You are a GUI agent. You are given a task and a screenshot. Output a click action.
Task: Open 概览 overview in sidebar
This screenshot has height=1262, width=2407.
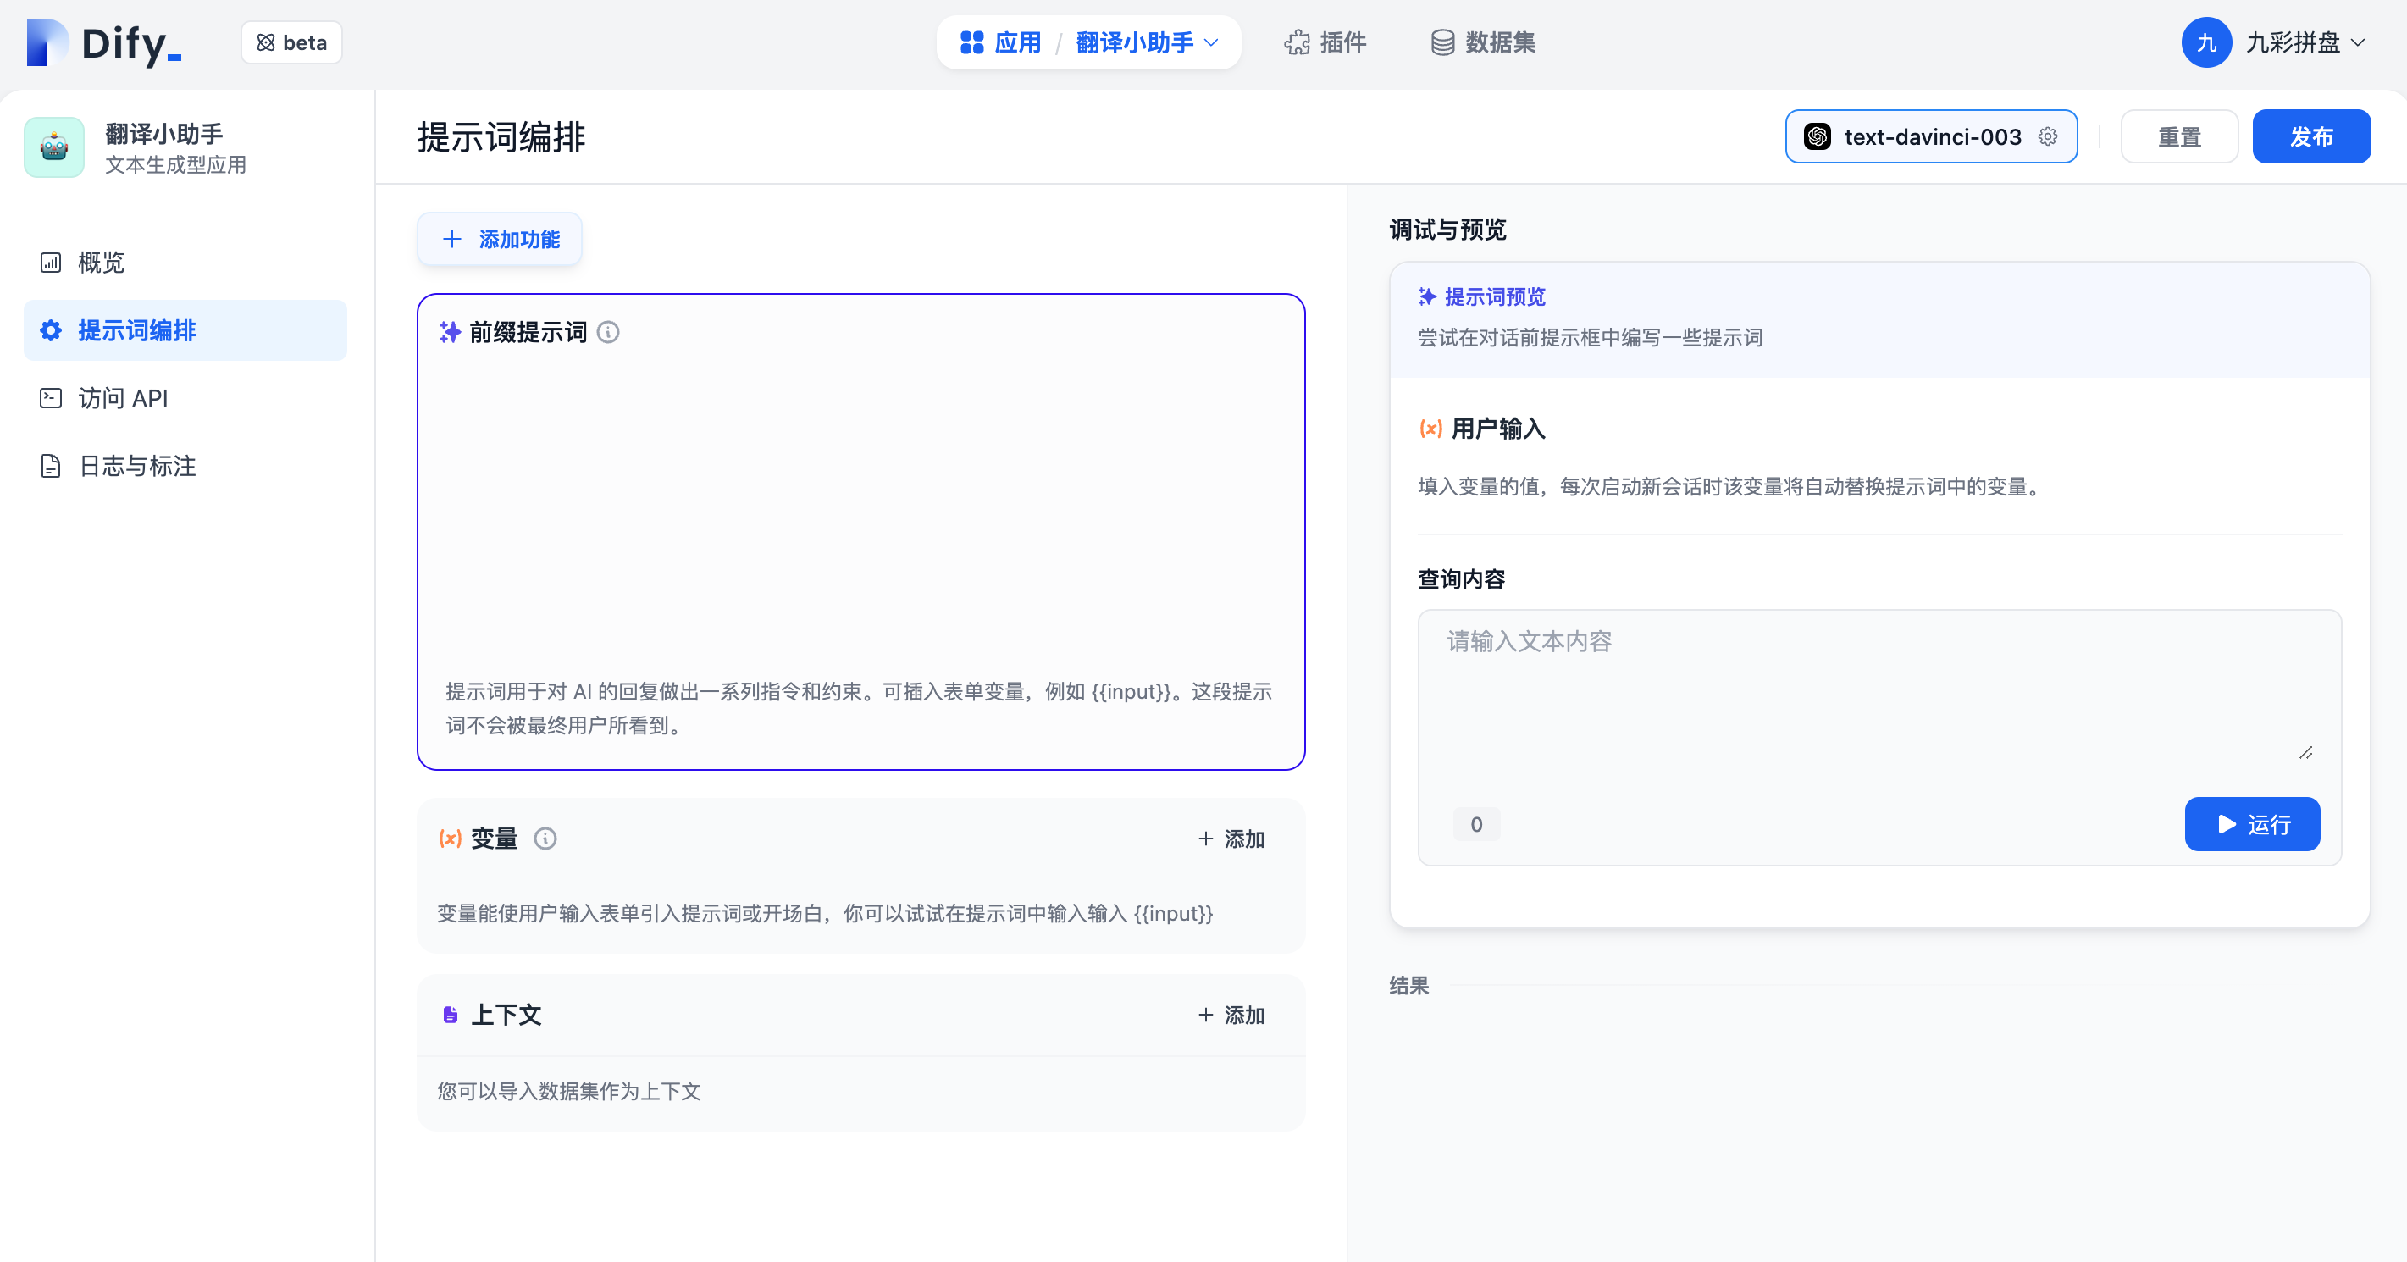tap(101, 263)
